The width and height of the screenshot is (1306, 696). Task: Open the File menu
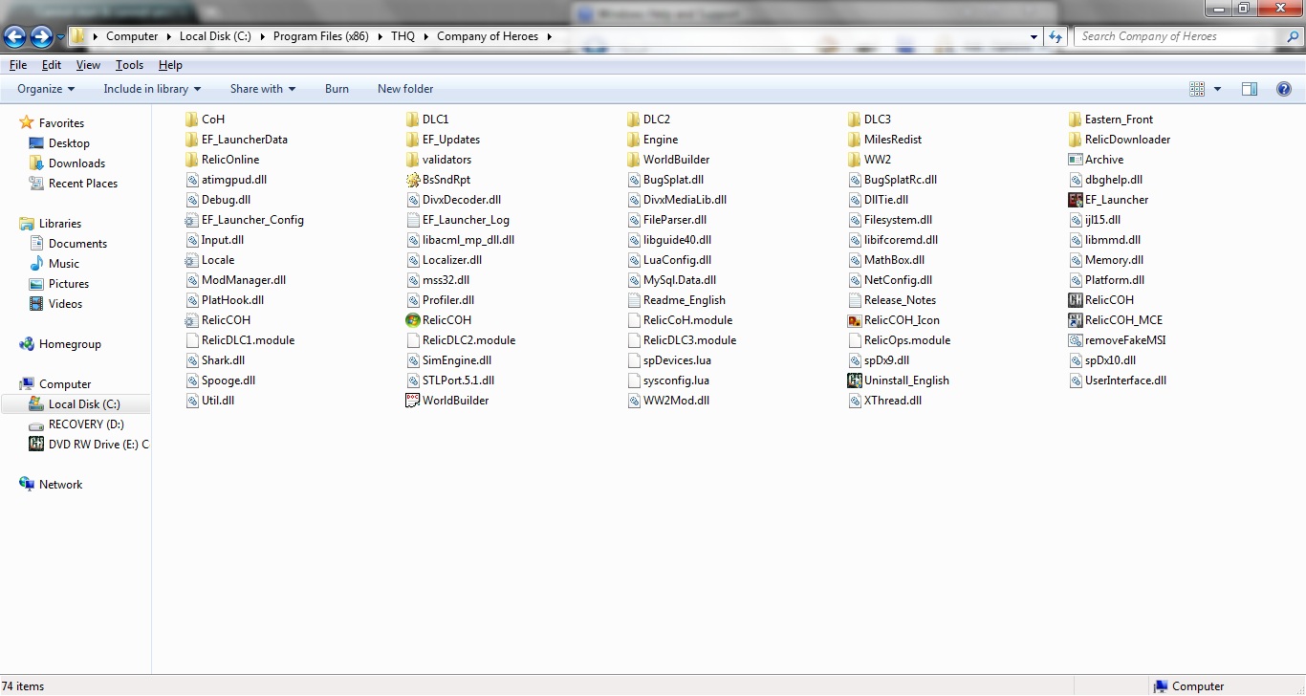18,65
